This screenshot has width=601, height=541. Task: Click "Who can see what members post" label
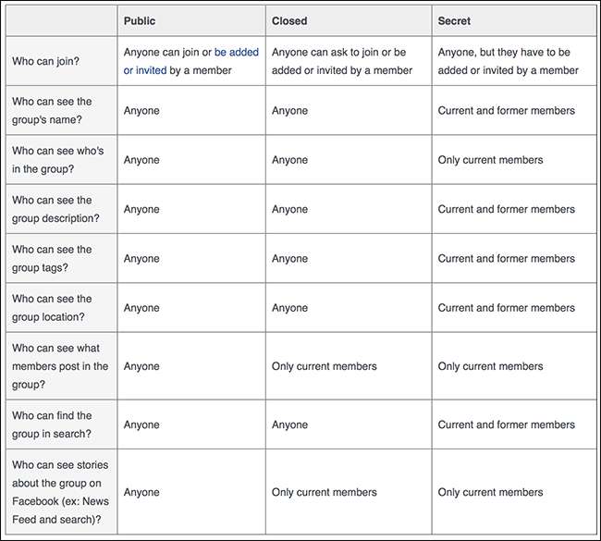[59, 366]
